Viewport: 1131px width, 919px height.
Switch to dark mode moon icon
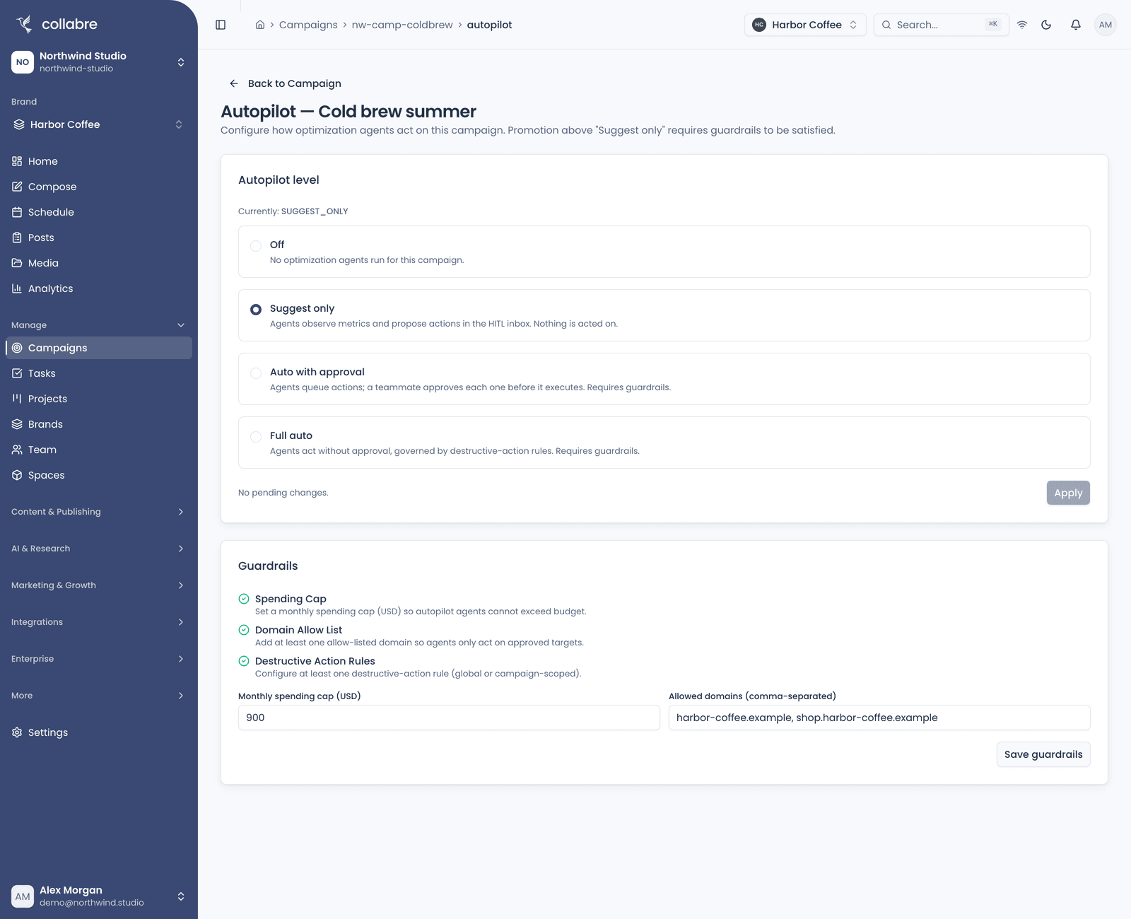coord(1046,25)
